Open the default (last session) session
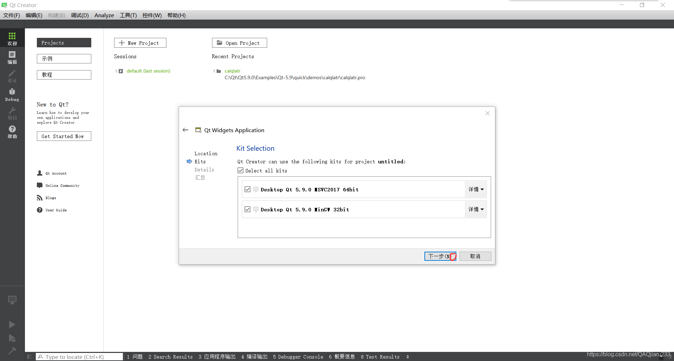674x361 pixels. [148, 71]
